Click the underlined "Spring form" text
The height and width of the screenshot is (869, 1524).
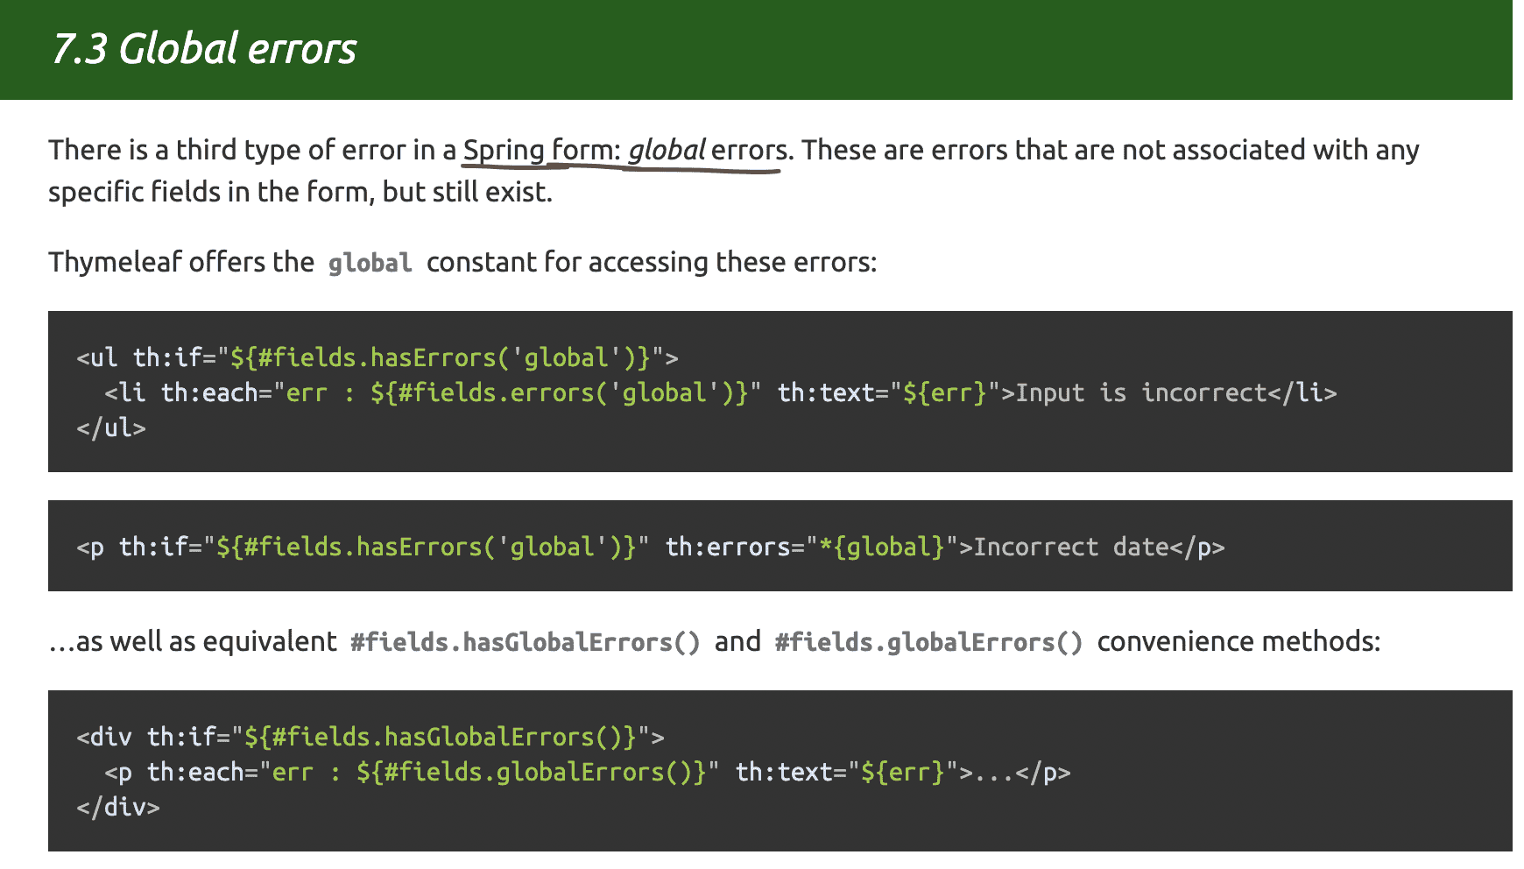(x=538, y=151)
